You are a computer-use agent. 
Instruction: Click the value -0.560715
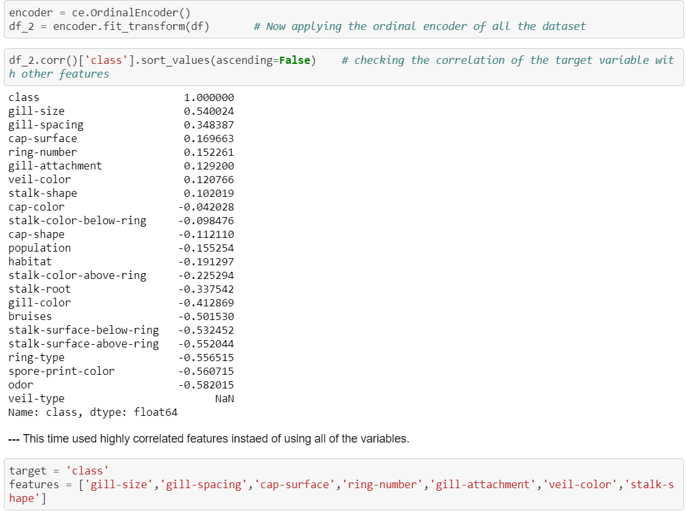205,371
